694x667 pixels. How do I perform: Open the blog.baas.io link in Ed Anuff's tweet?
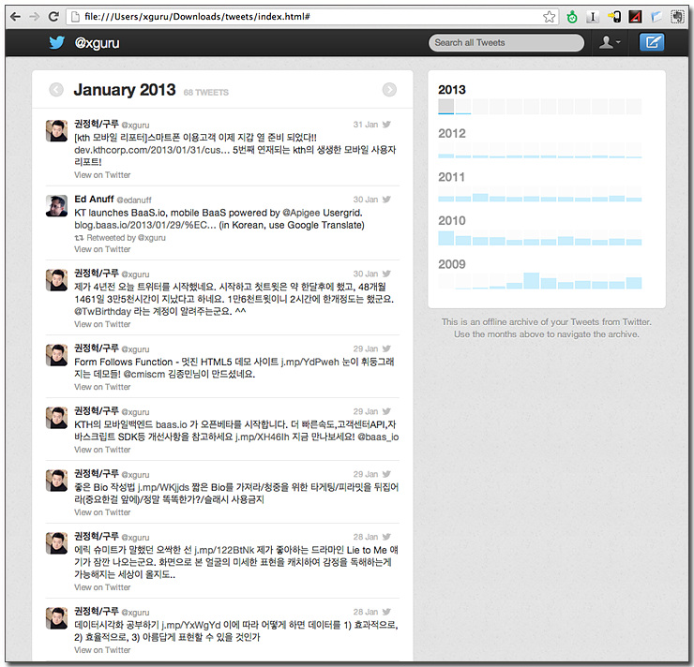145,226
